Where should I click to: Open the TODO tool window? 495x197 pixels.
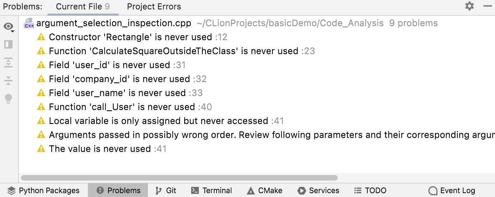370,190
